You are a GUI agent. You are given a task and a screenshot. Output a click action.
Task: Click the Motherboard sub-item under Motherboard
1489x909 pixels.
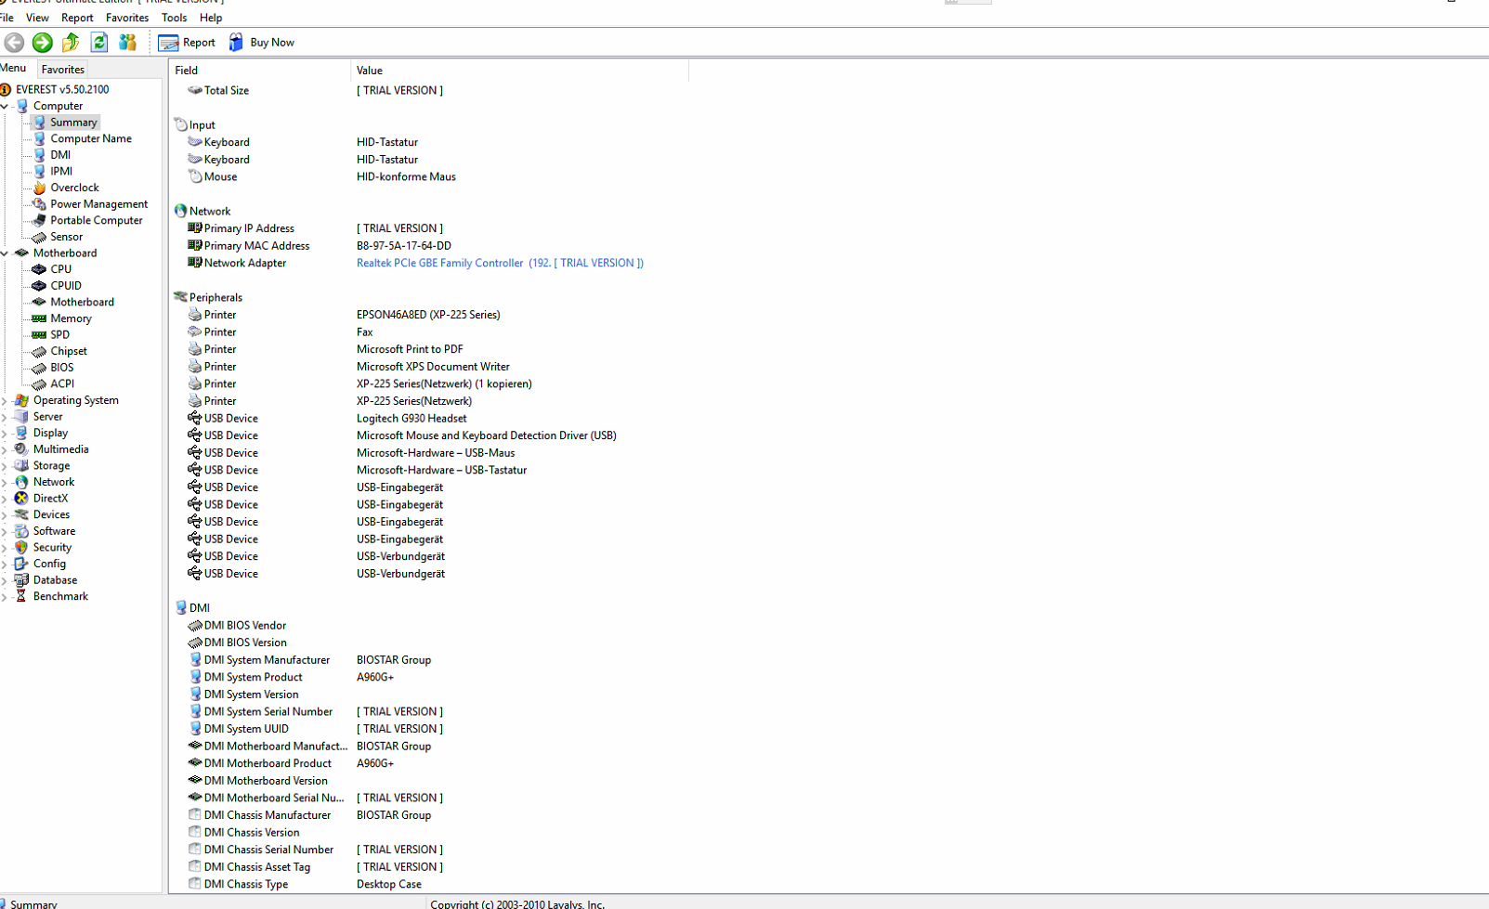point(82,302)
